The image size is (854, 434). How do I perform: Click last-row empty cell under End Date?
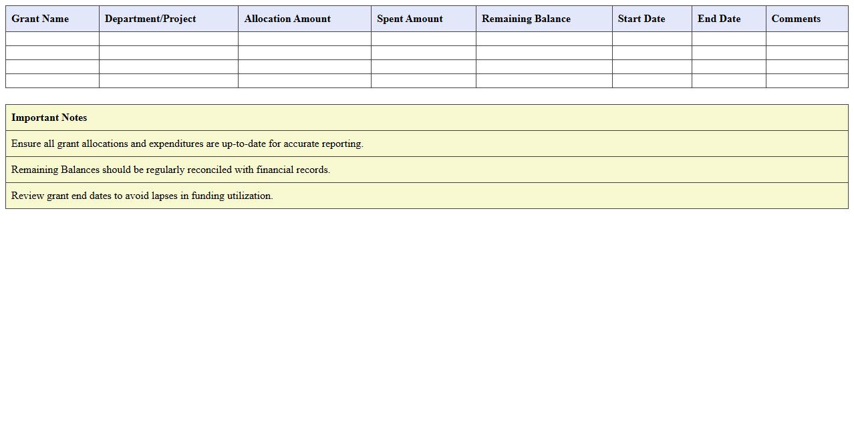click(x=728, y=81)
